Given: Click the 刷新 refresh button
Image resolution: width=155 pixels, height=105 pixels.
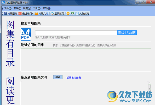Looking at the screenshot, I should (x=58, y=77).
